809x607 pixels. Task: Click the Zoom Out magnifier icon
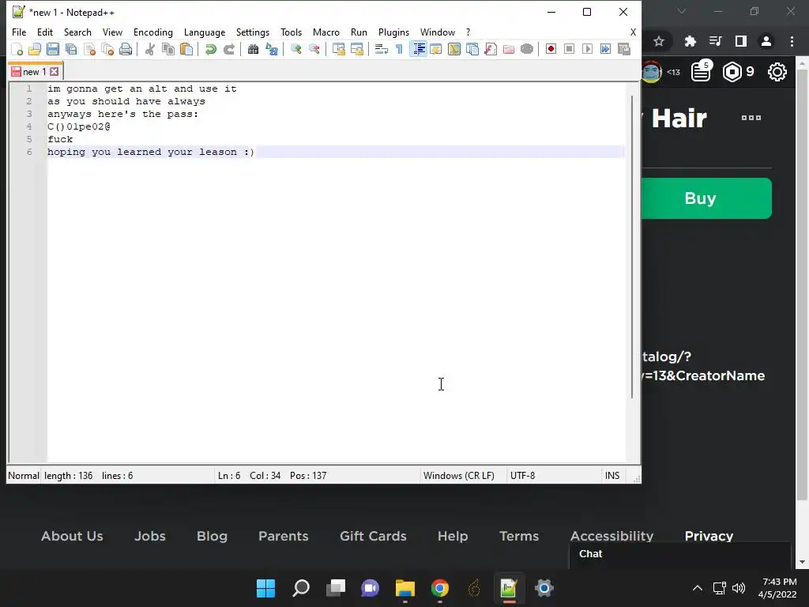(x=314, y=49)
